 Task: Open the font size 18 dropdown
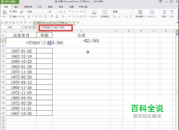tap(58, 12)
